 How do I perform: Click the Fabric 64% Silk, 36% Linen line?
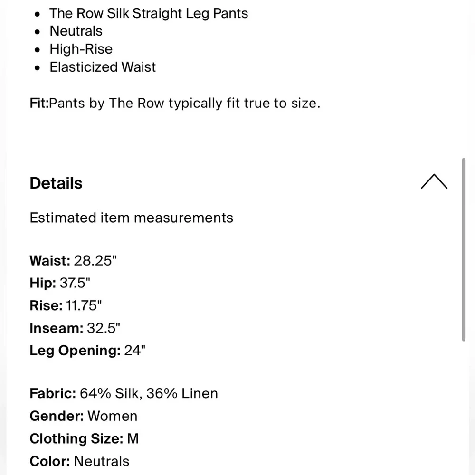click(123, 394)
